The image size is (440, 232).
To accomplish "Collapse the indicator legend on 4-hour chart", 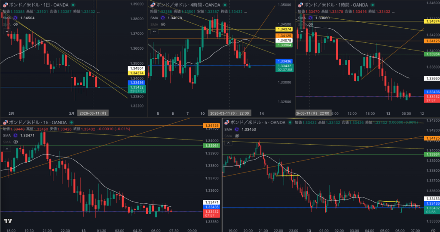I will [154, 31].
